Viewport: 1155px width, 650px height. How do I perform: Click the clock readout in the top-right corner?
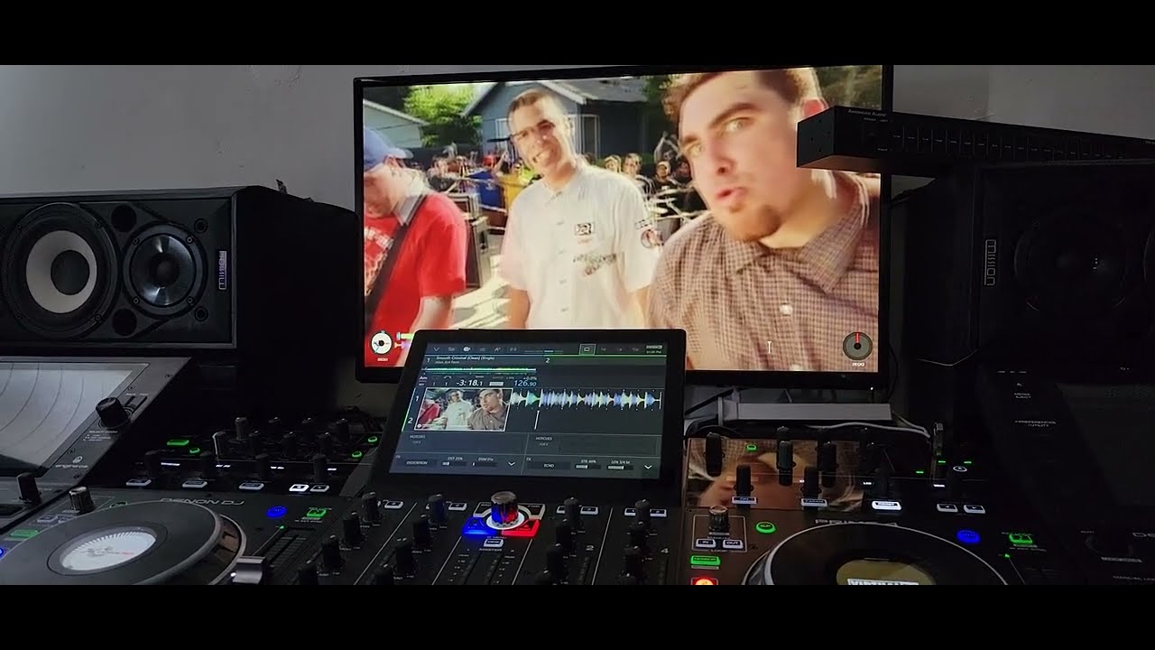click(x=654, y=352)
